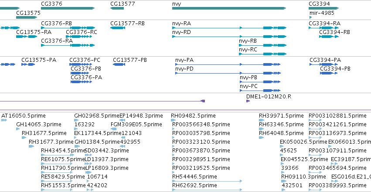Click EST RP003421261.5prime
The width and height of the screenshot is (371, 192).
[337, 125]
